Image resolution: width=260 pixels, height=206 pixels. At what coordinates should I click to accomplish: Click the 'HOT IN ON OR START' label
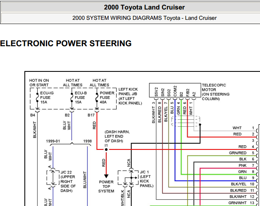[x=39, y=83]
